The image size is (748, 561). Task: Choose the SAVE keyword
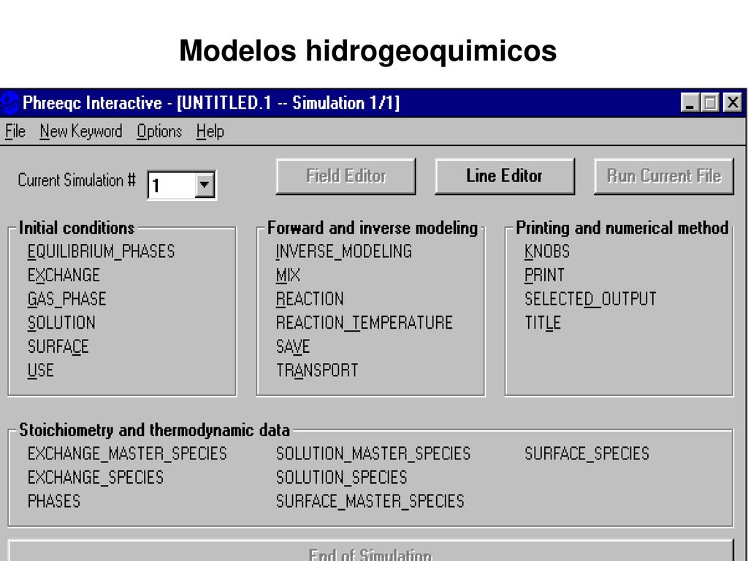pyautogui.click(x=293, y=347)
